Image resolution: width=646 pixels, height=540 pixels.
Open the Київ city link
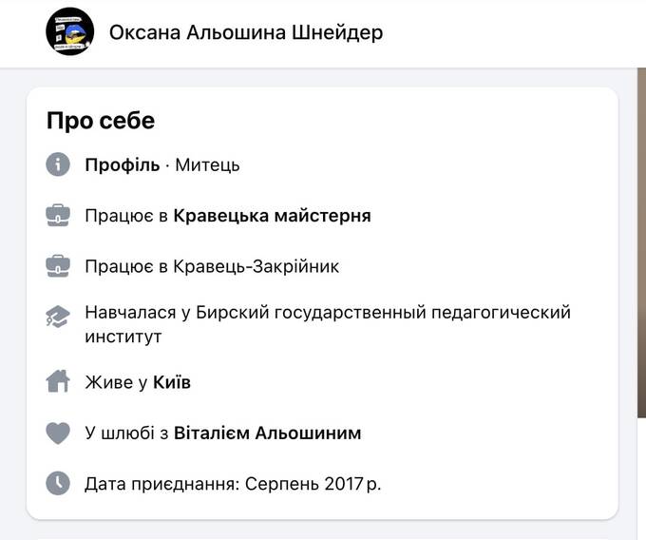pyautogui.click(x=172, y=382)
